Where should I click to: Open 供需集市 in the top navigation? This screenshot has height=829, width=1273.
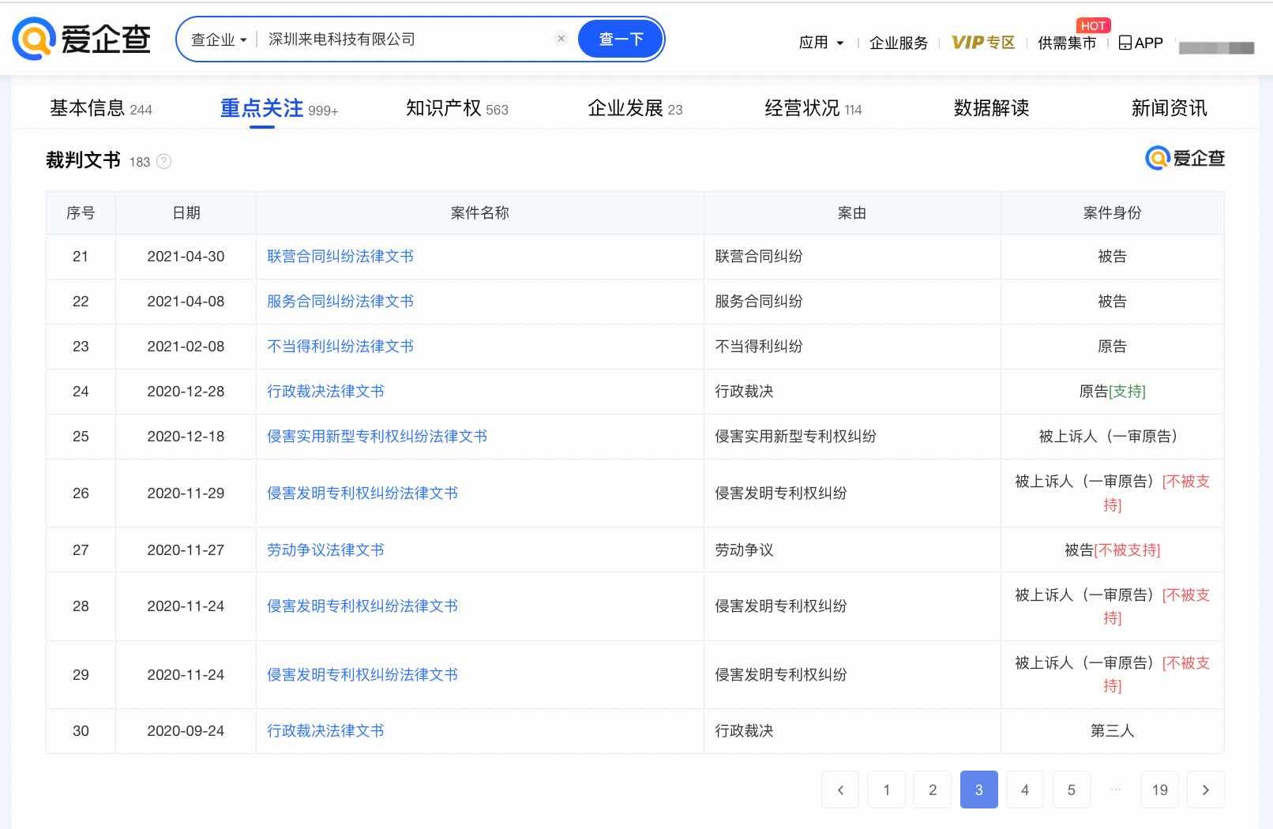click(x=1067, y=43)
